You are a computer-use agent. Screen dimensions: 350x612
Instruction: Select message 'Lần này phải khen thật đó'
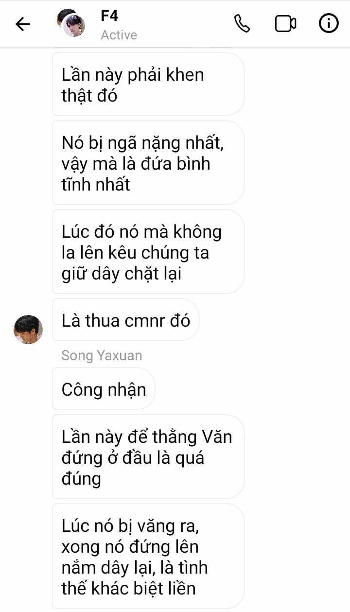148,85
